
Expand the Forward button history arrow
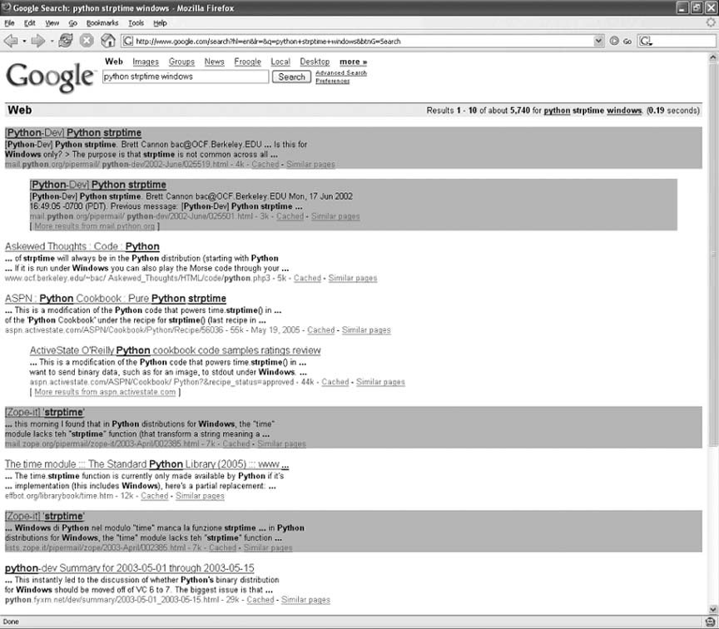click(52, 40)
